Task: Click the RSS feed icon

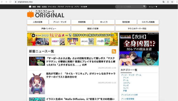Action: tap(114, 51)
